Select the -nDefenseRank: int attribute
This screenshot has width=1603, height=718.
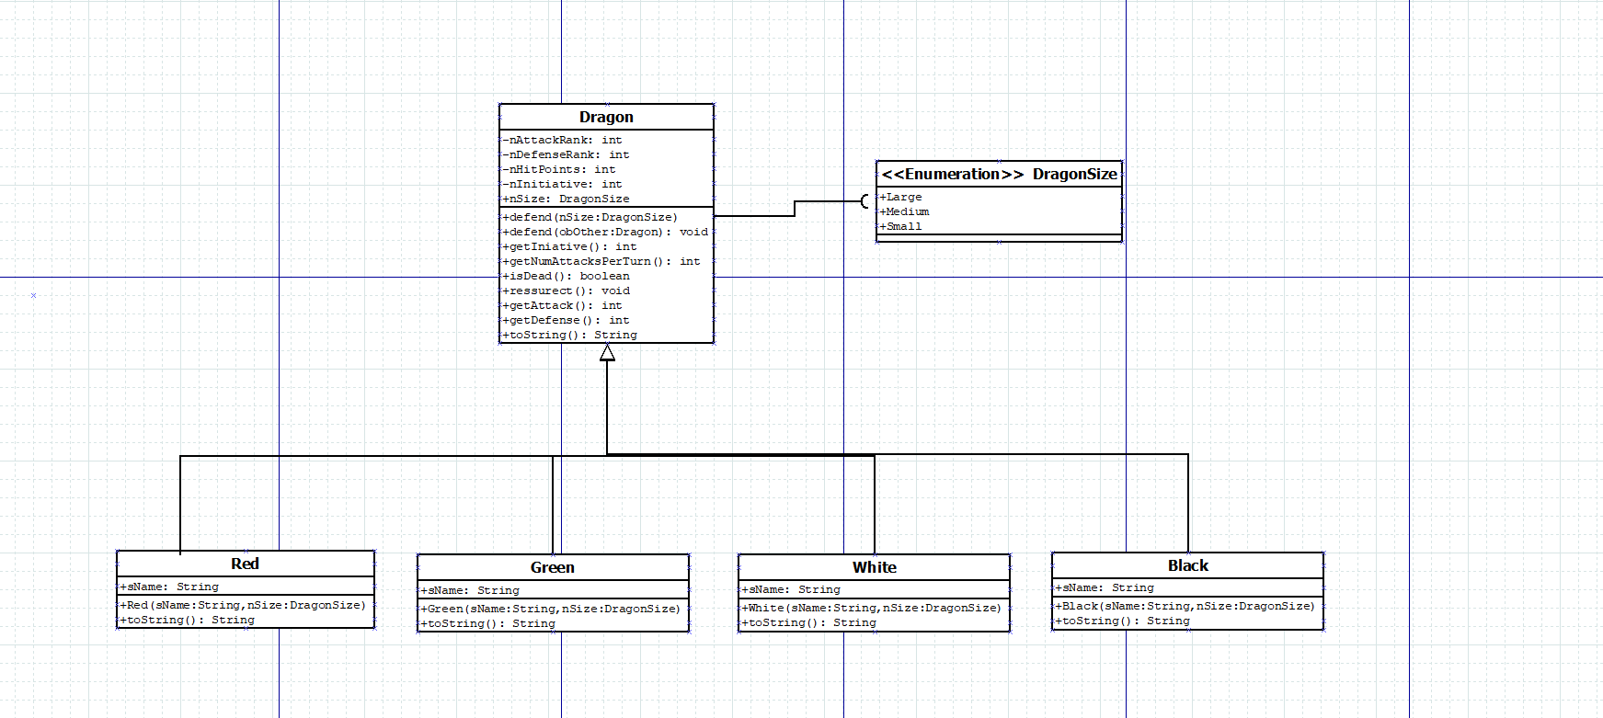[x=566, y=154]
